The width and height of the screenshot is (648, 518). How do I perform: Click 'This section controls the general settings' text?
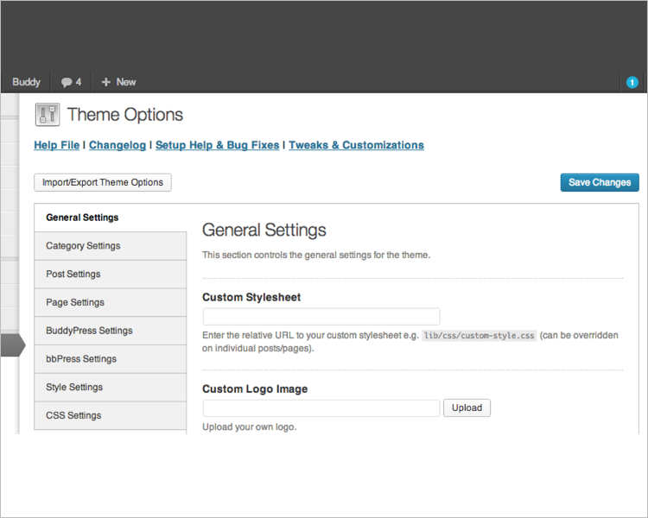point(316,256)
